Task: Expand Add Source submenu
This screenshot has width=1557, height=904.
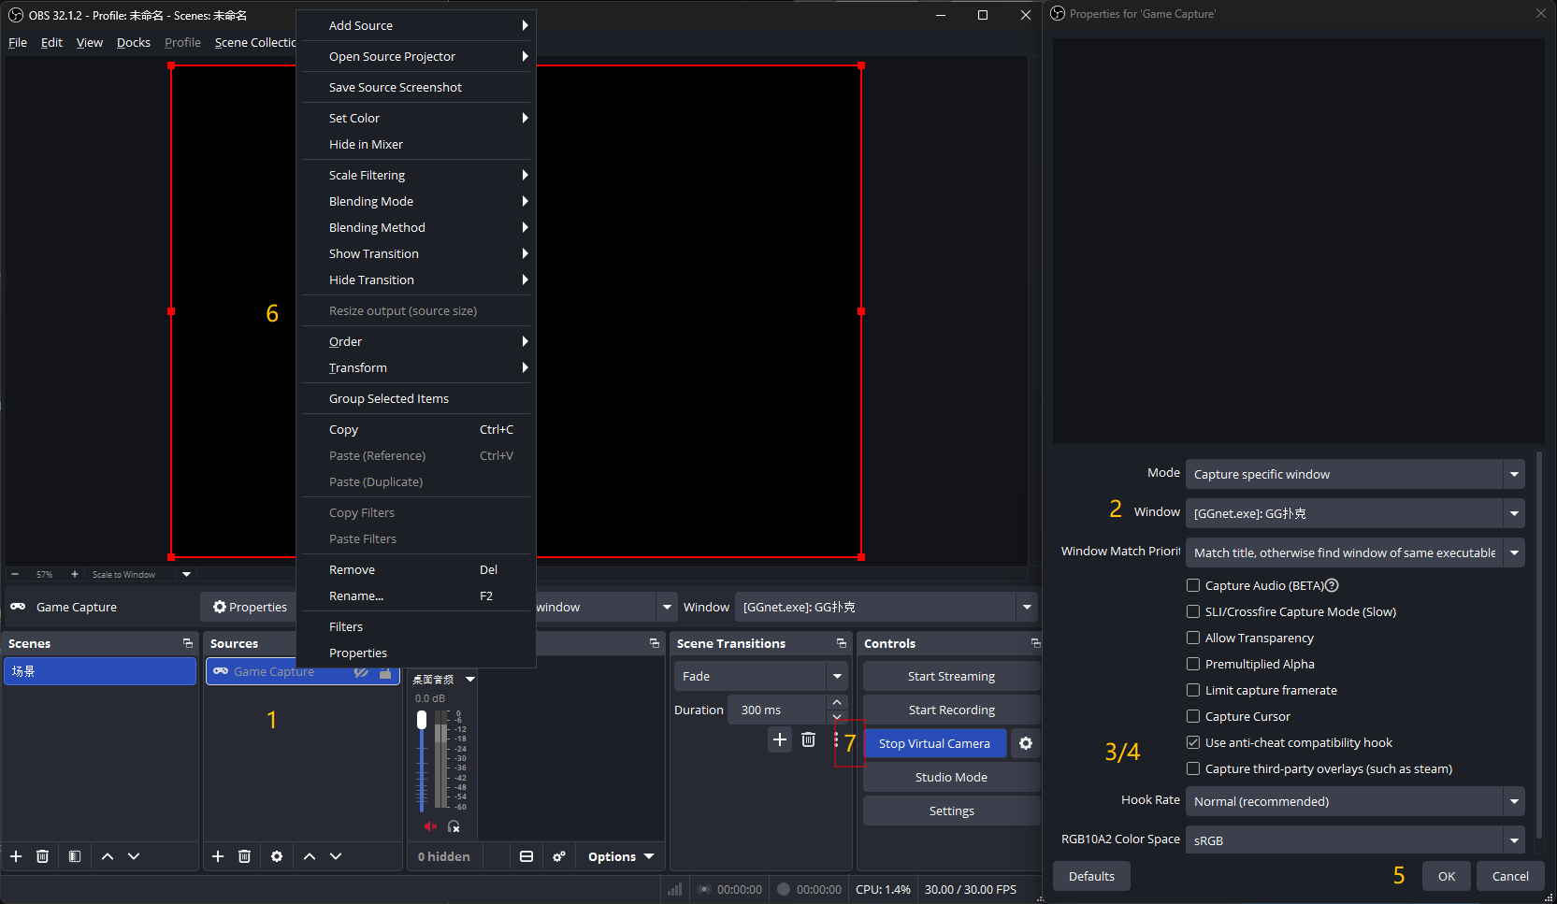Action: click(x=416, y=25)
